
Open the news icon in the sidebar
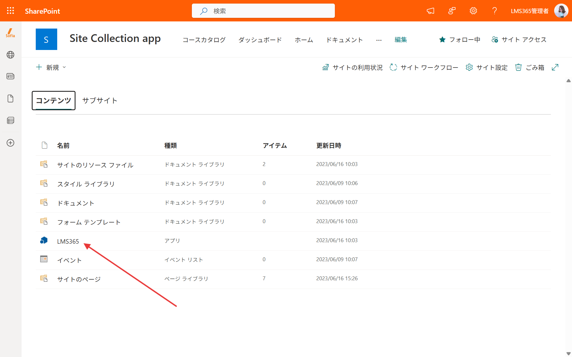(10, 76)
